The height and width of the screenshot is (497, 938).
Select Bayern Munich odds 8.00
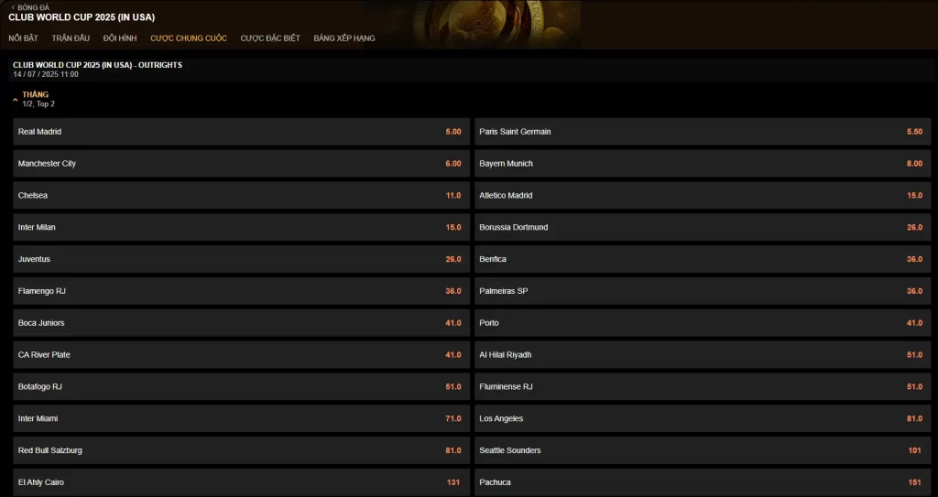coord(703,163)
